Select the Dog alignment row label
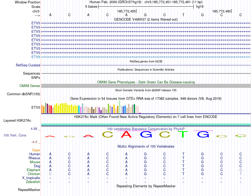 pyautogui.click(x=37, y=166)
